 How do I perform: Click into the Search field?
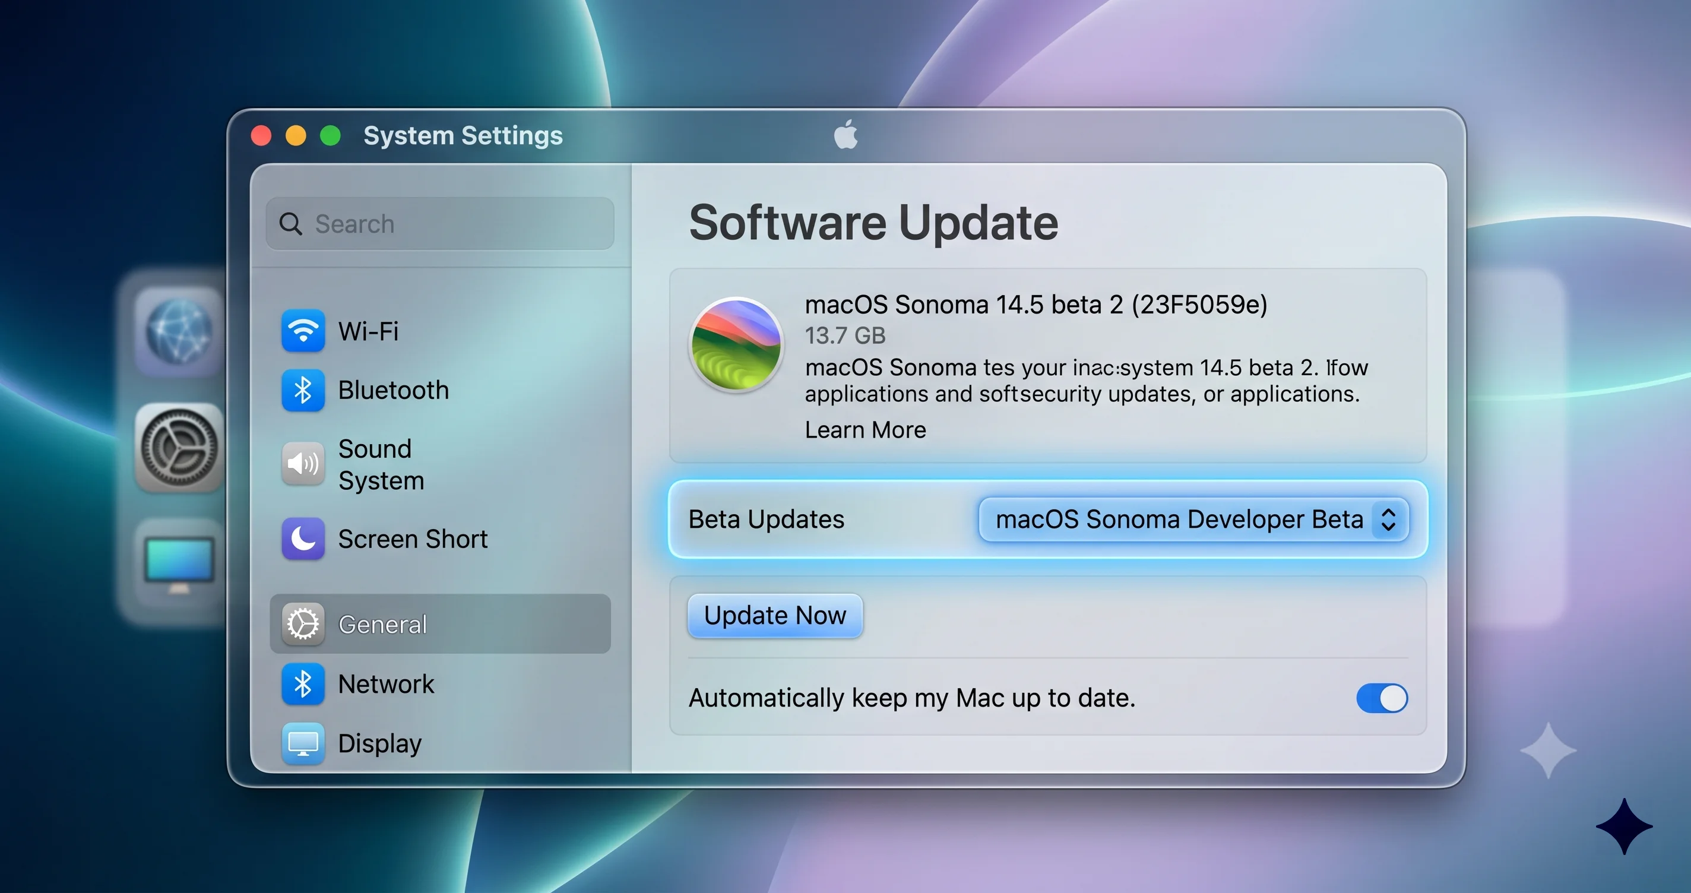click(x=440, y=224)
